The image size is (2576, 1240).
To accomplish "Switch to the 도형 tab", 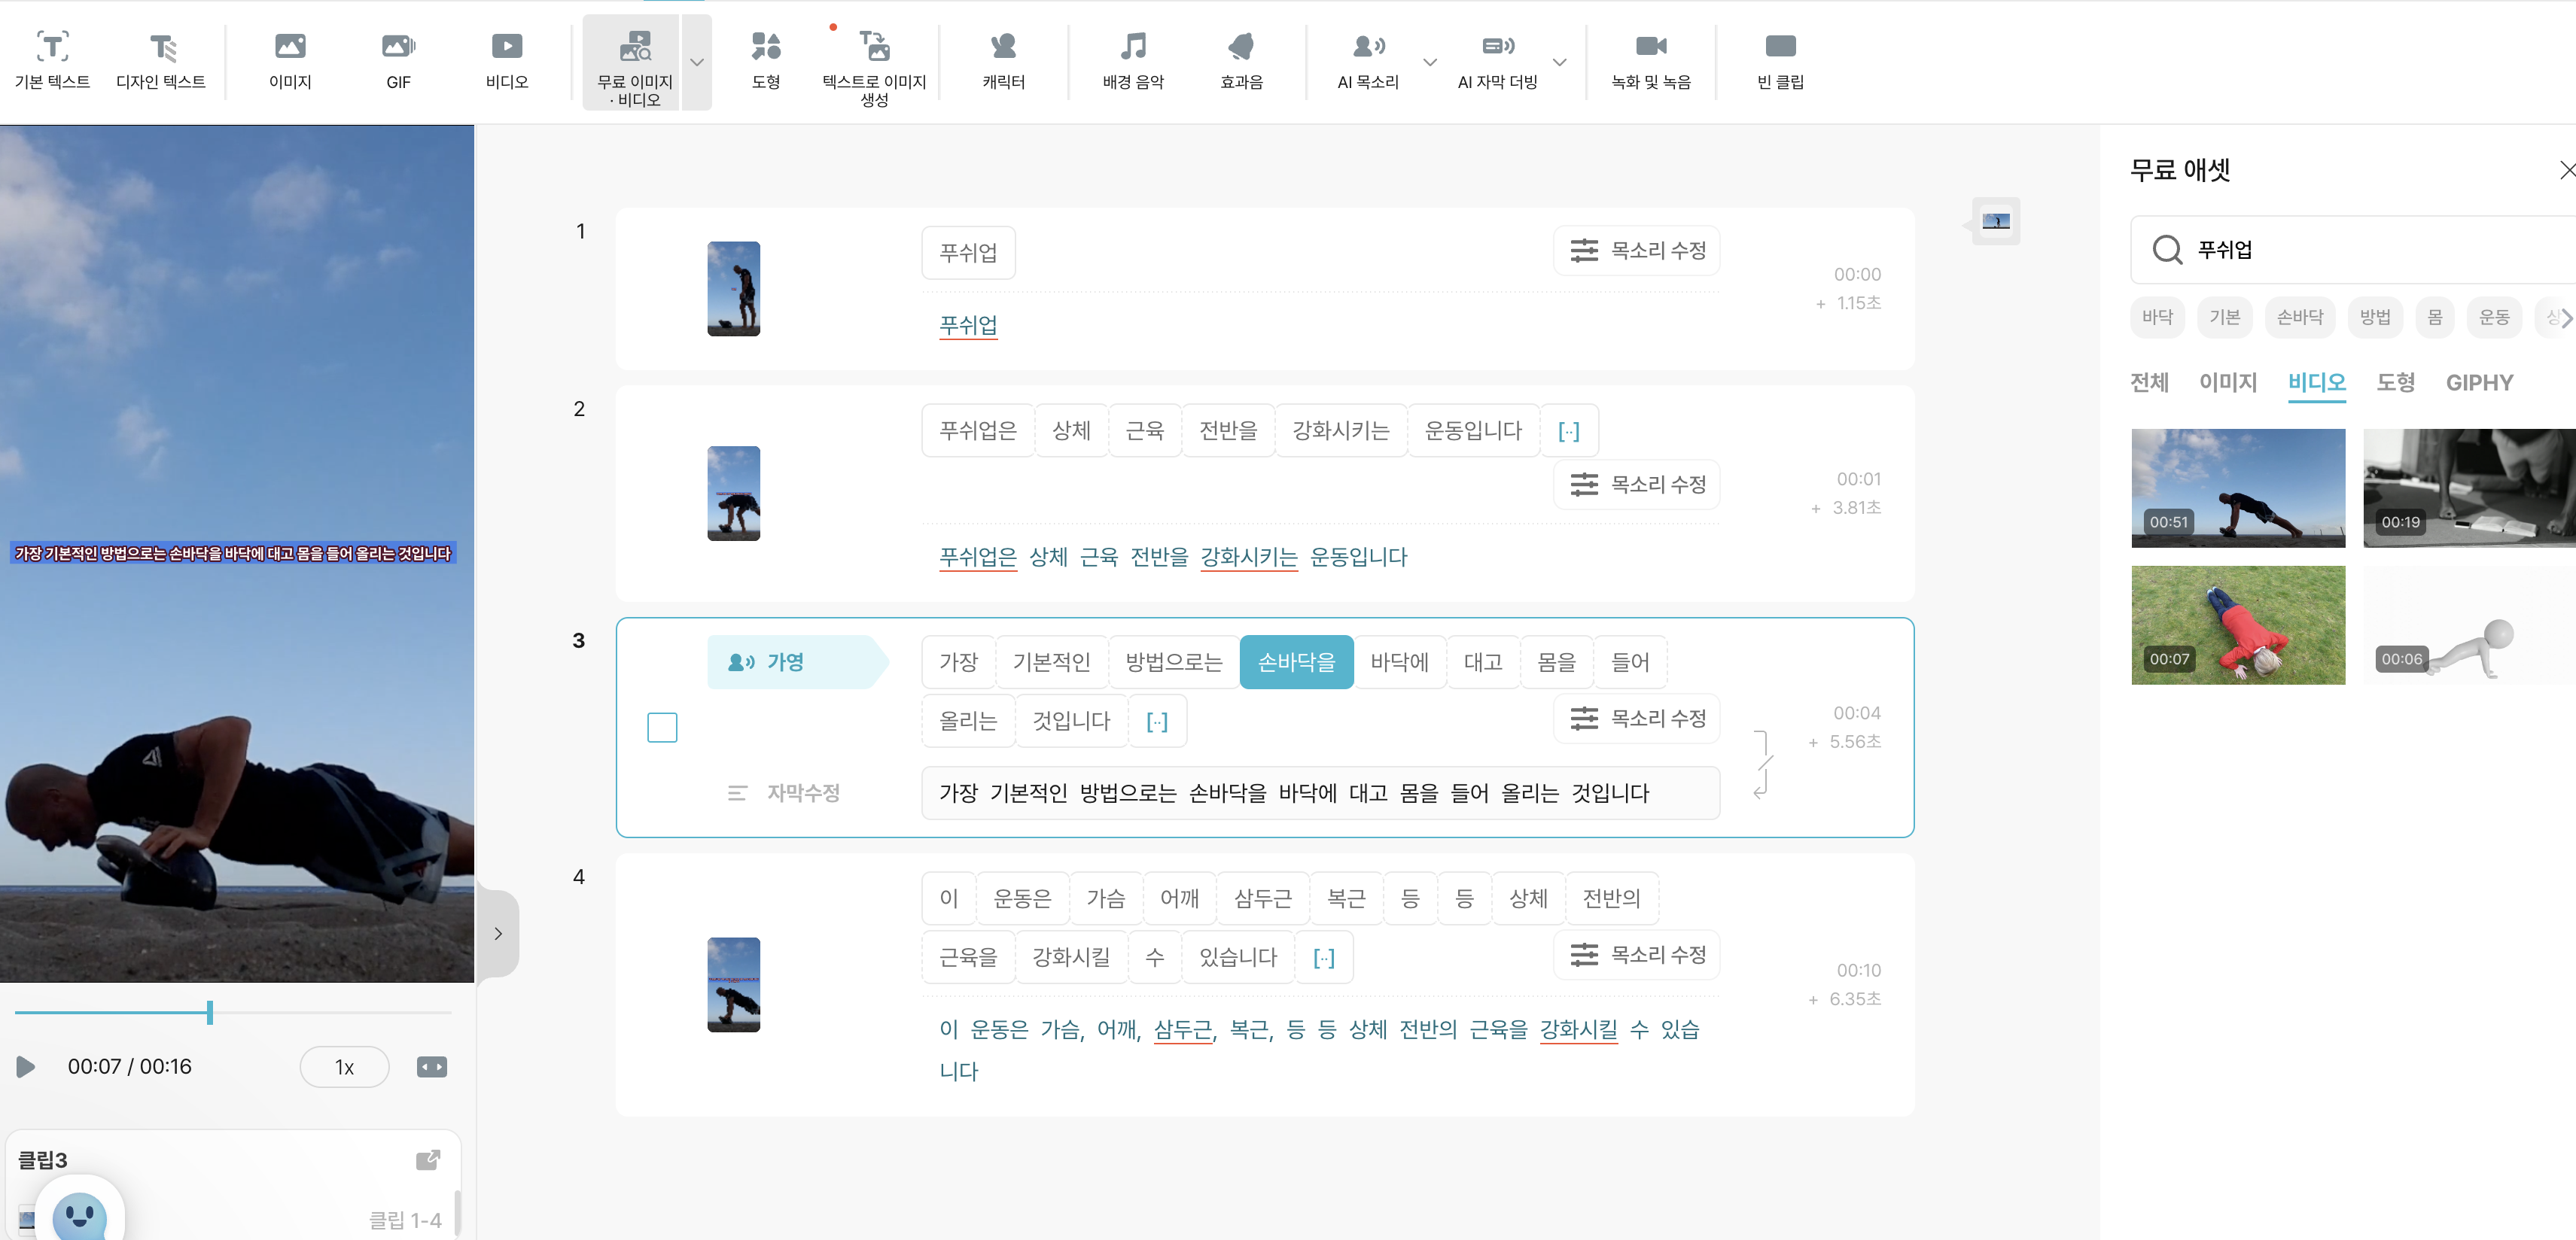I will (x=2395, y=381).
